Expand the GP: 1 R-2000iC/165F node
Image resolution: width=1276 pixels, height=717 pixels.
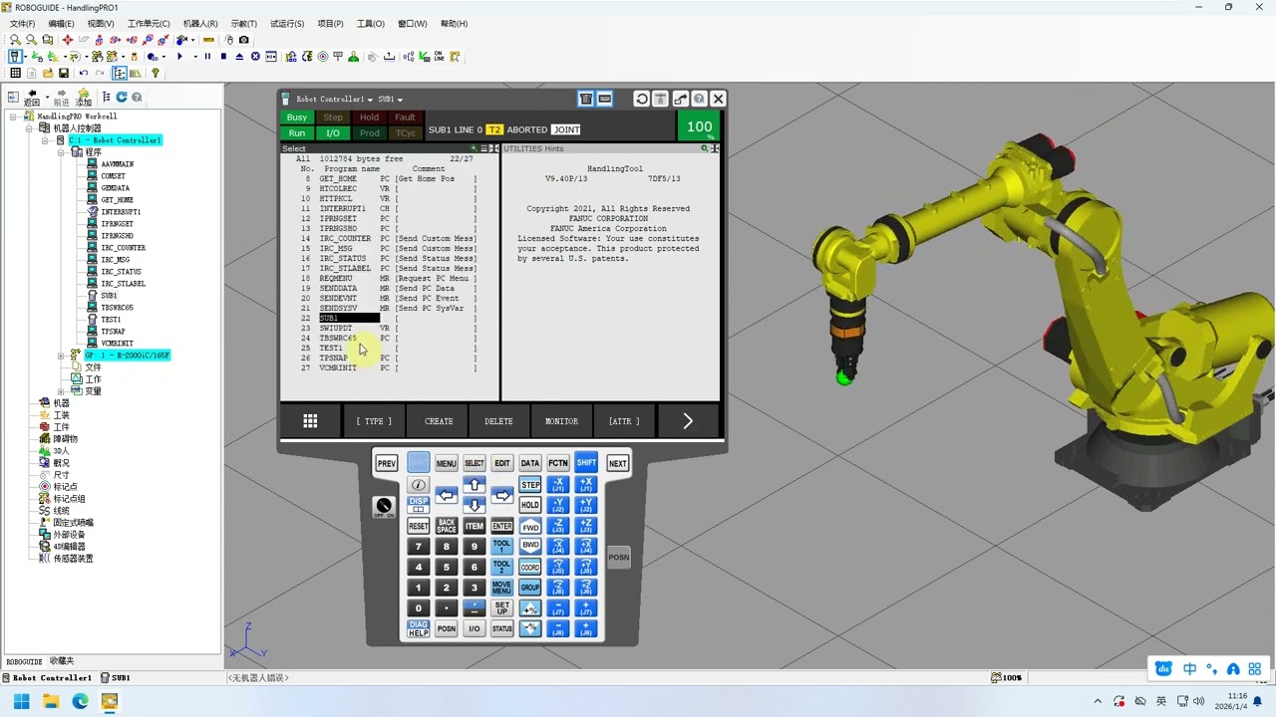62,356
